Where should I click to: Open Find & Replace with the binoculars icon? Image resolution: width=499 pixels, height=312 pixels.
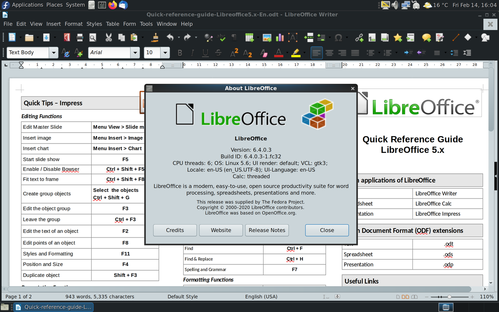click(x=209, y=37)
